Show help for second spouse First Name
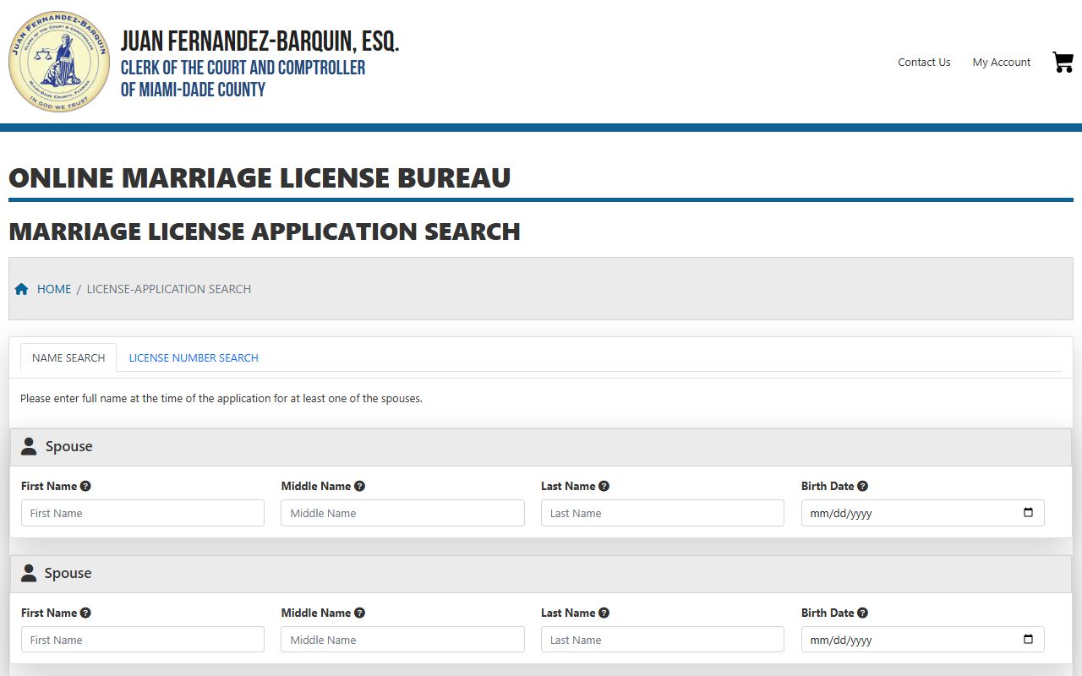This screenshot has width=1082, height=676. coord(85,613)
